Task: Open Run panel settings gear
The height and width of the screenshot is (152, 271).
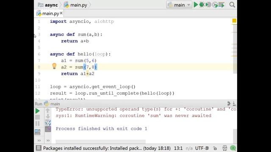Action: click(x=229, y=103)
